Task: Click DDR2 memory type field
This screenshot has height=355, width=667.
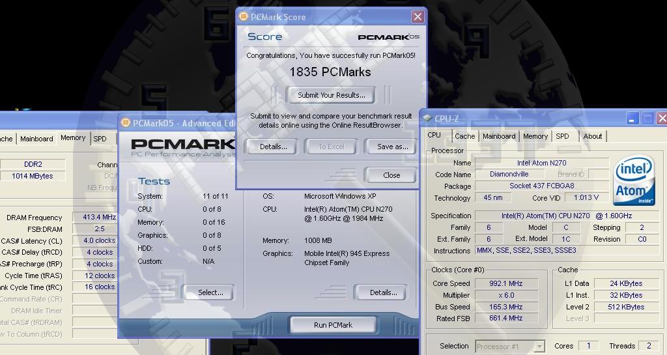Action: tap(33, 164)
